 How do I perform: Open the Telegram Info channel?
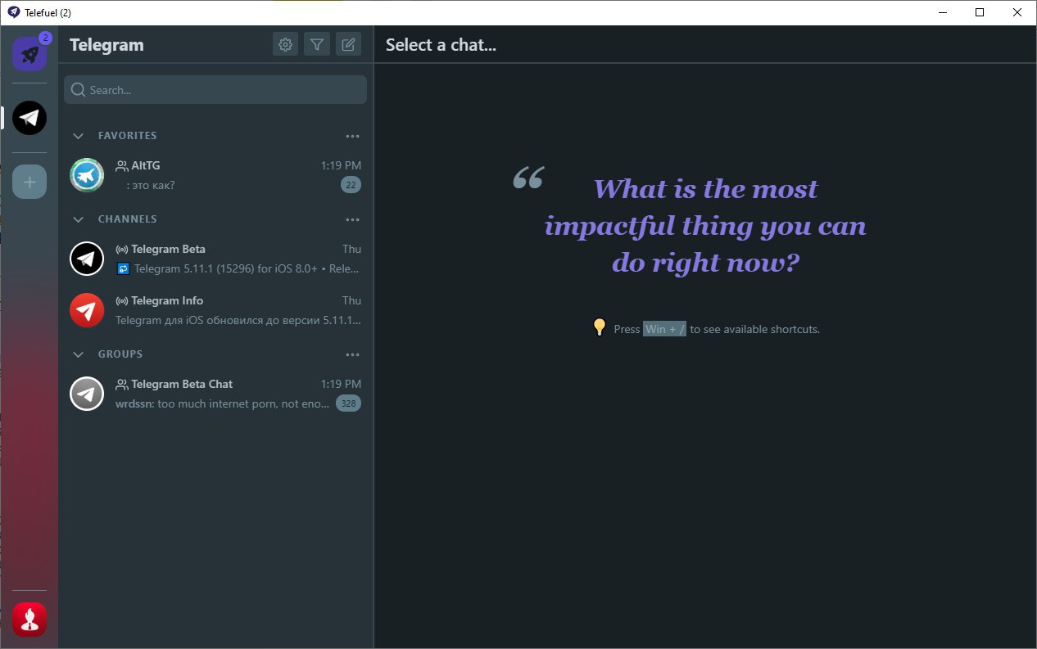pyautogui.click(x=215, y=310)
